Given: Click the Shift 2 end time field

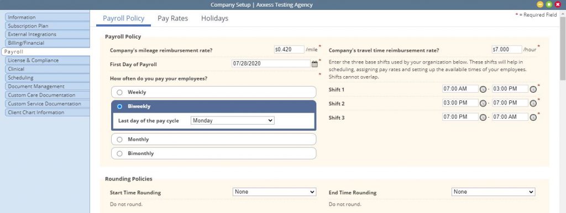Looking at the screenshot, I should [x=510, y=103].
